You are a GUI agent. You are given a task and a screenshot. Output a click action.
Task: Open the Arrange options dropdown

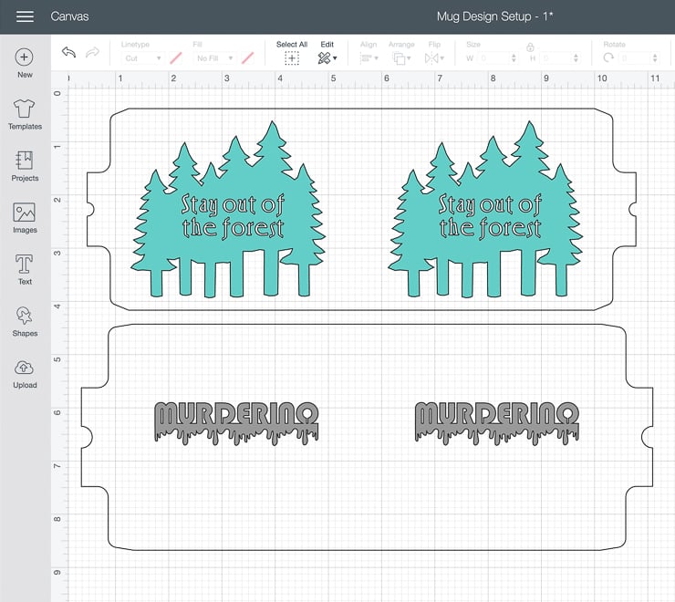(x=401, y=58)
